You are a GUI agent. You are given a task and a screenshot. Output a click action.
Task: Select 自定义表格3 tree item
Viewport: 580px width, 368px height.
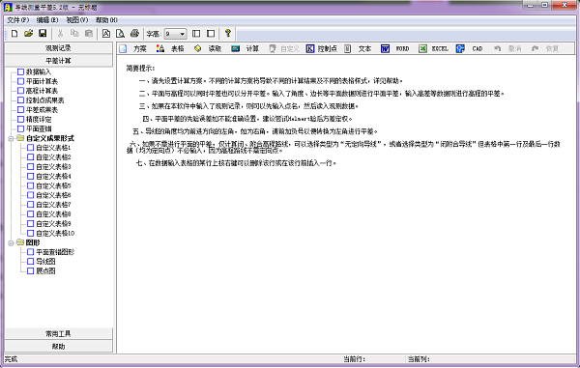(x=53, y=167)
